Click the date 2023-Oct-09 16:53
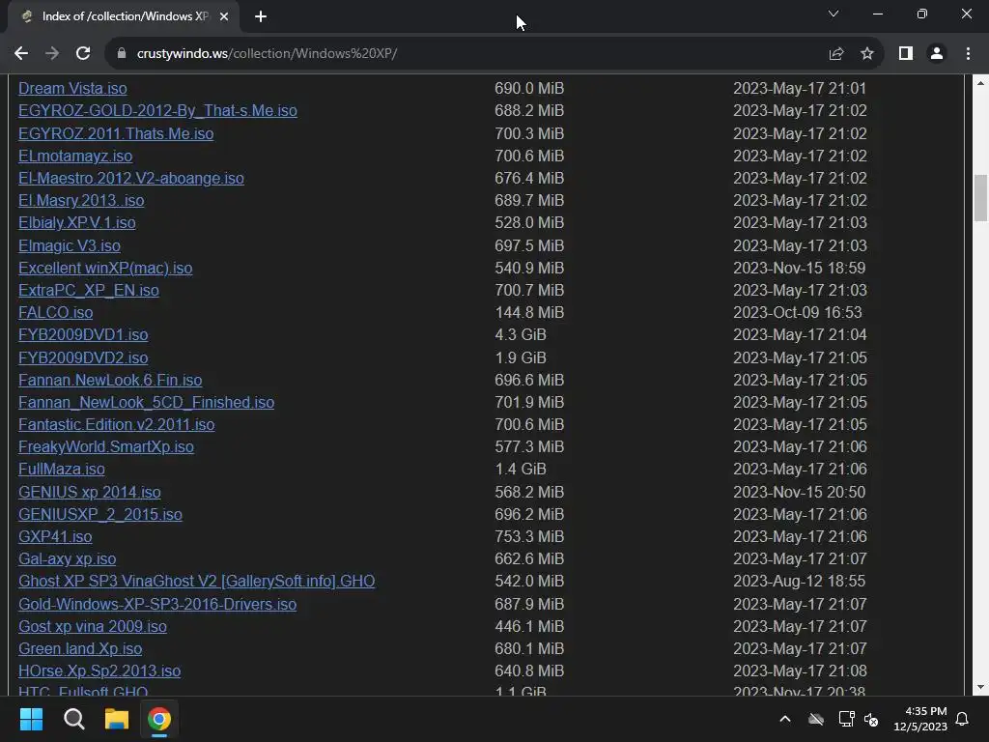Image resolution: width=989 pixels, height=742 pixels. [x=797, y=312]
